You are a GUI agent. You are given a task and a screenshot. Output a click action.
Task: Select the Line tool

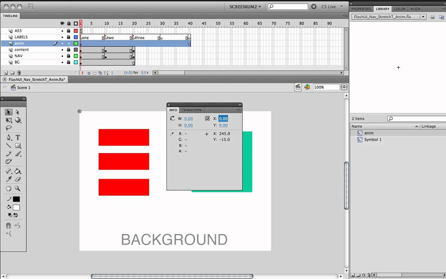click(x=9, y=146)
